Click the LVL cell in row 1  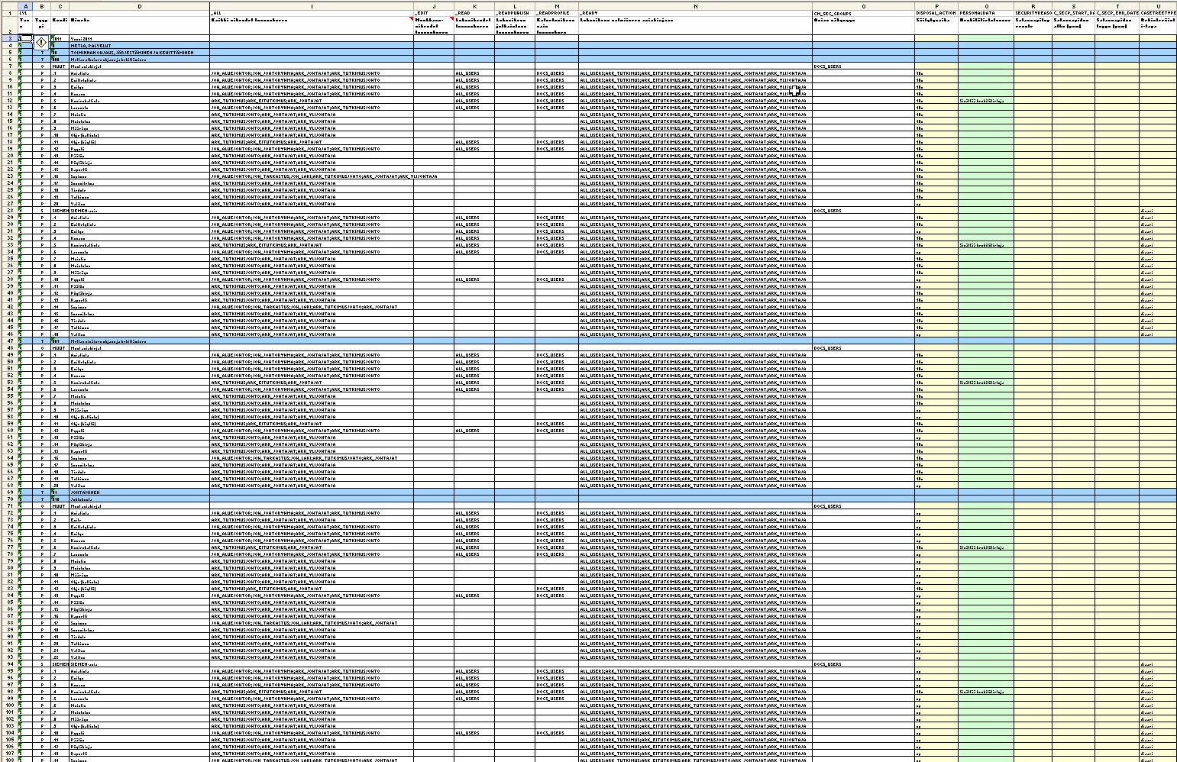pyautogui.click(x=24, y=14)
